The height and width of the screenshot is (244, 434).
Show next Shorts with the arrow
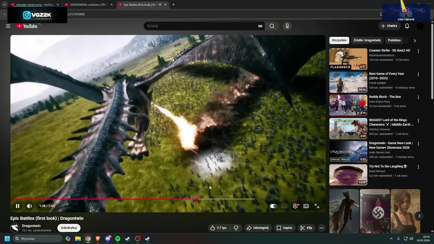pos(419,216)
